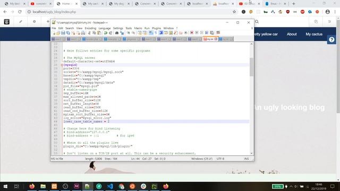
Task: Click the Zoom In icon in Notepad++
Action: [x=128, y=33]
